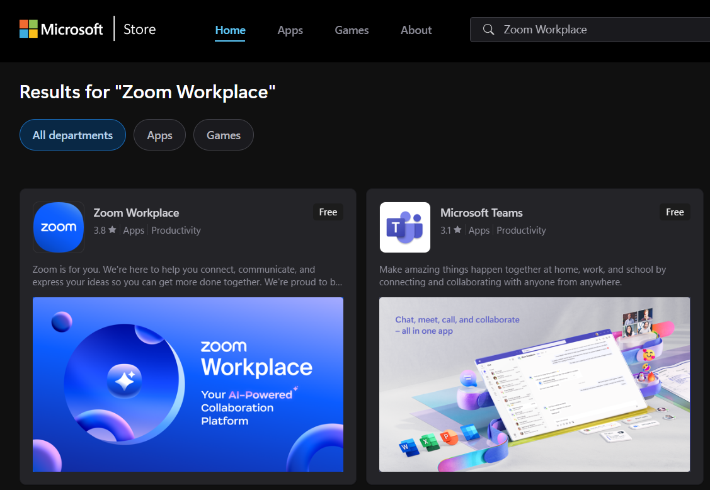Viewport: 710px width, 490px height.
Task: Open the Games navigation tab
Action: point(352,30)
